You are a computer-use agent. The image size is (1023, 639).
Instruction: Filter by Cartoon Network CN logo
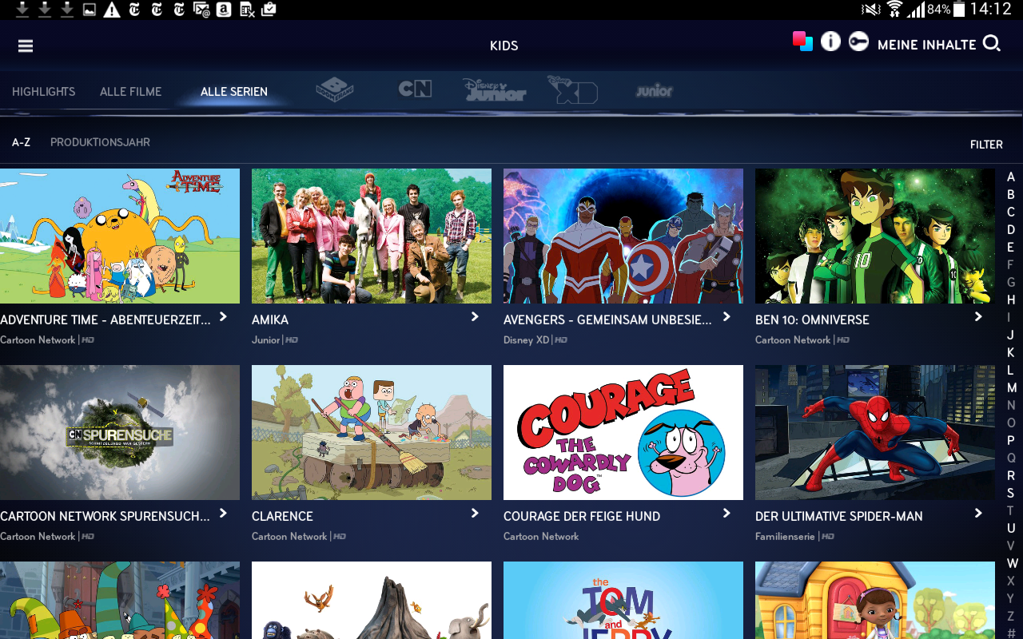(x=415, y=89)
